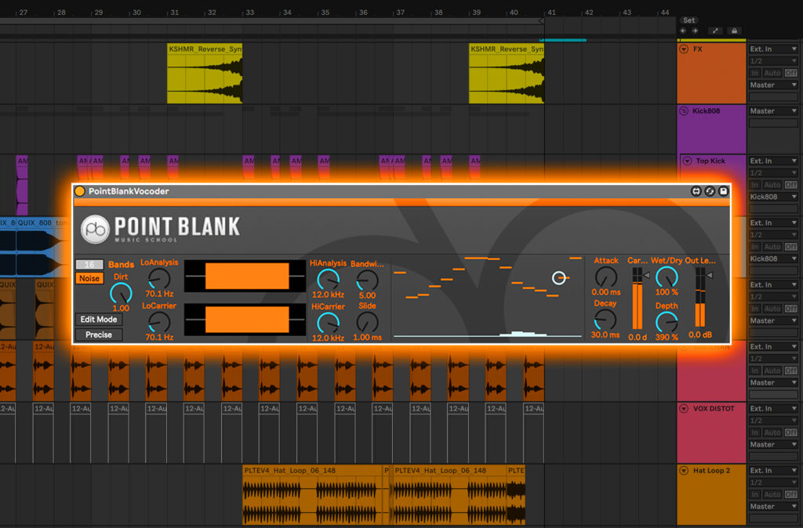
Task: Set FX track monitor to Auto
Action: (772, 73)
